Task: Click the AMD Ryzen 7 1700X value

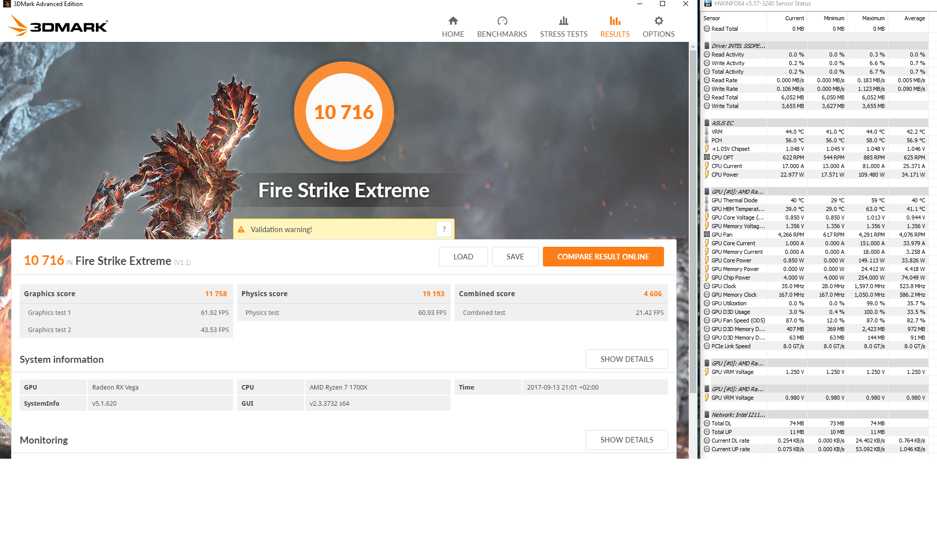Action: [339, 387]
